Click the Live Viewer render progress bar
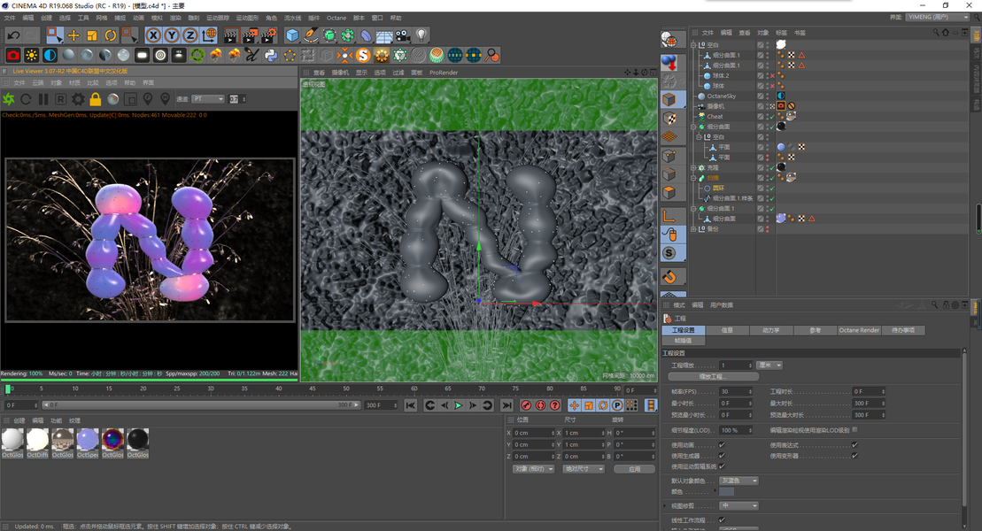The height and width of the screenshot is (531, 982). 149,380
